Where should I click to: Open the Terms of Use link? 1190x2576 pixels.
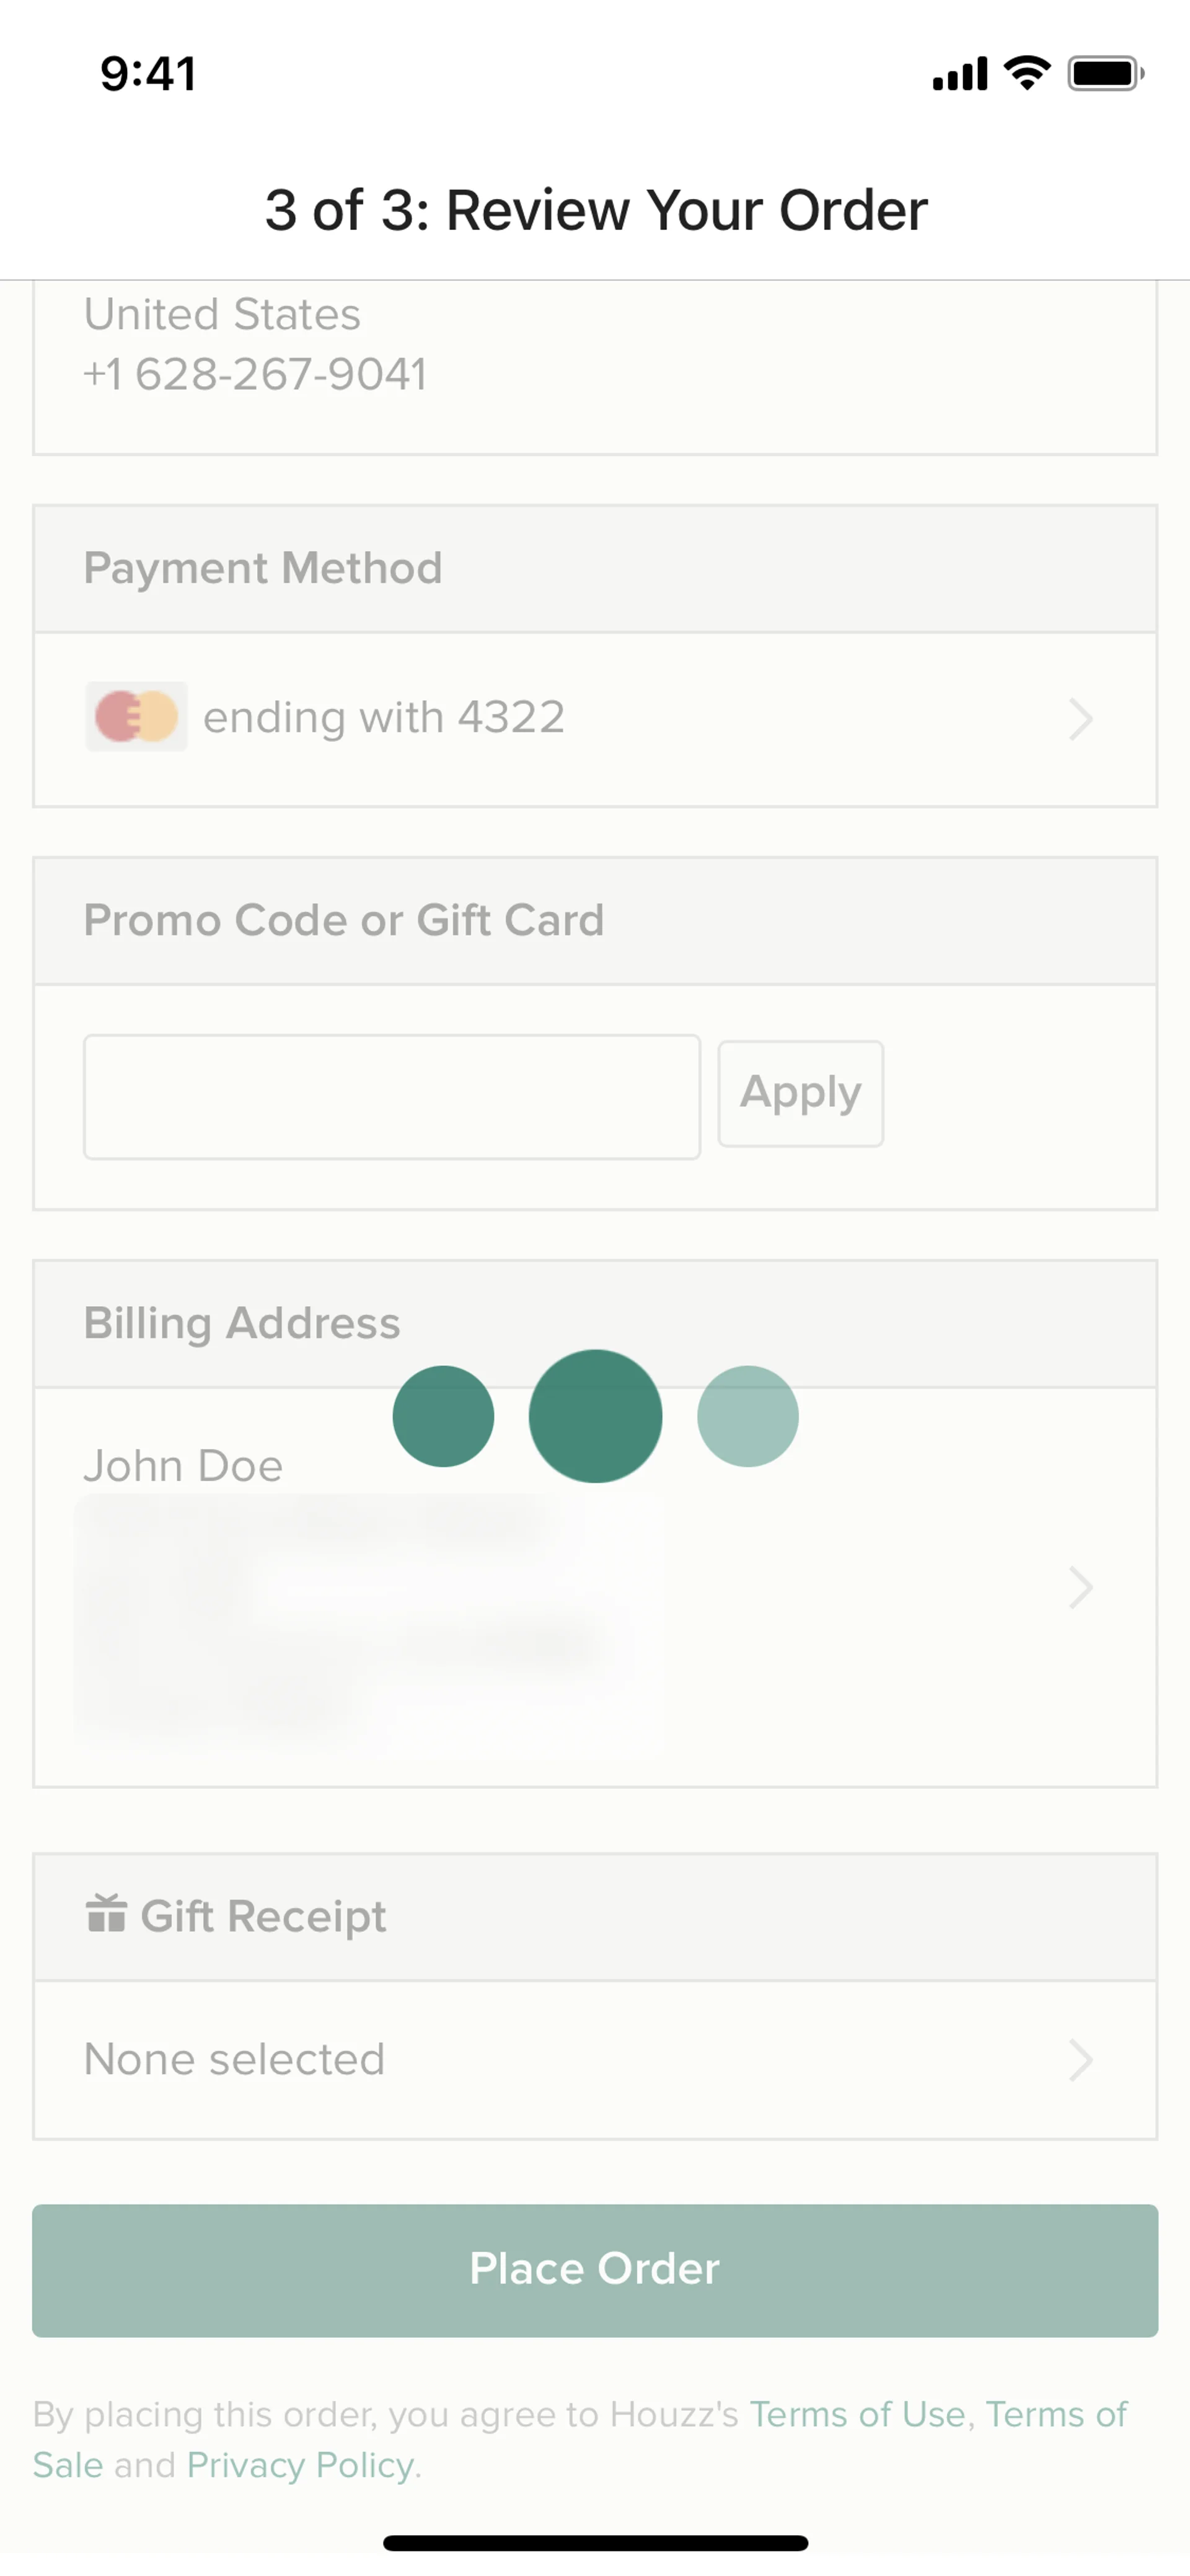(858, 2414)
